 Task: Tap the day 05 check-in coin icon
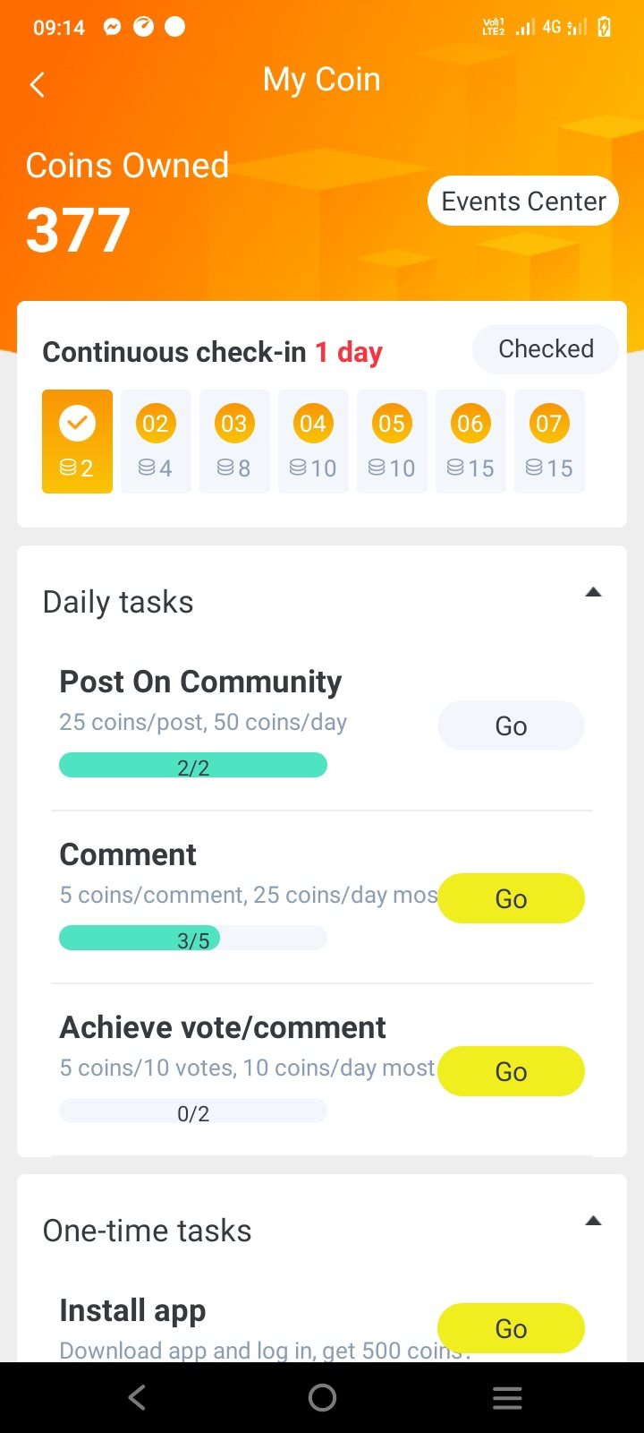click(392, 424)
